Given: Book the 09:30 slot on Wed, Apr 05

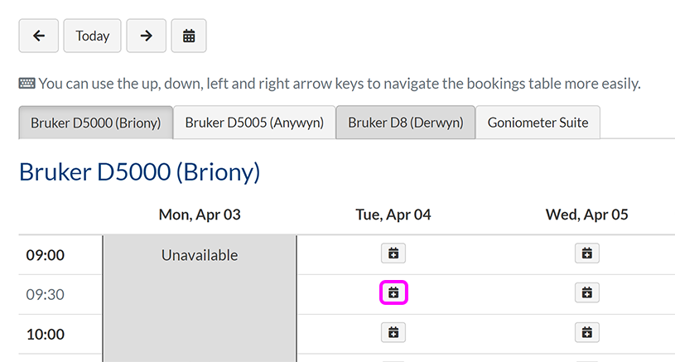Looking at the screenshot, I should point(586,292).
